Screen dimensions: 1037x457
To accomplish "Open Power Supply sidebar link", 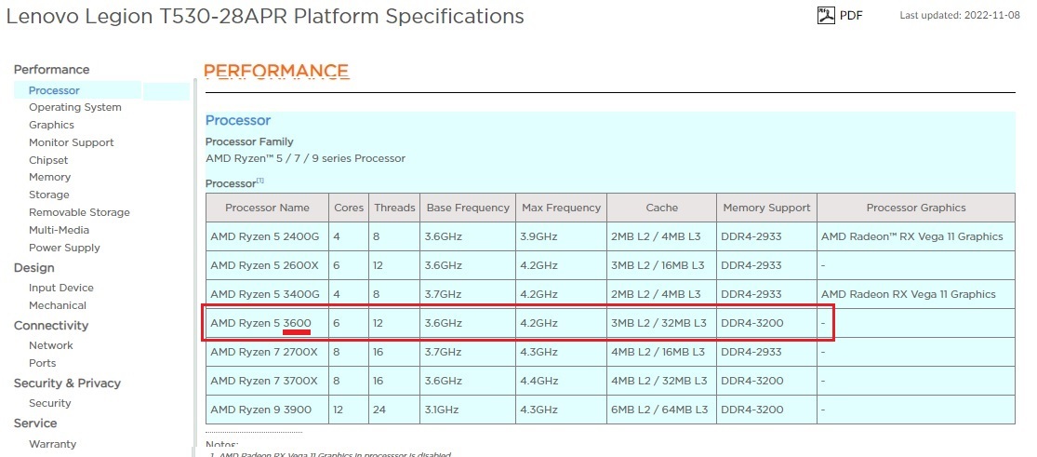I will tap(64, 248).
